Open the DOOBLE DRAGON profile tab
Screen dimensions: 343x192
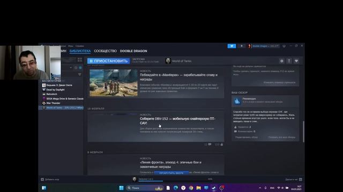coord(133,51)
